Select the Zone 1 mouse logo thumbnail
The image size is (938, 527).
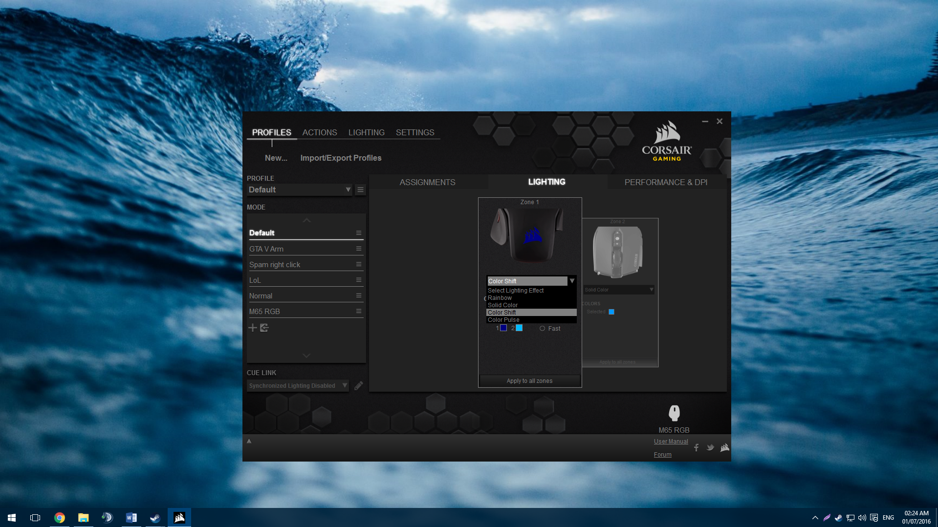pos(528,235)
